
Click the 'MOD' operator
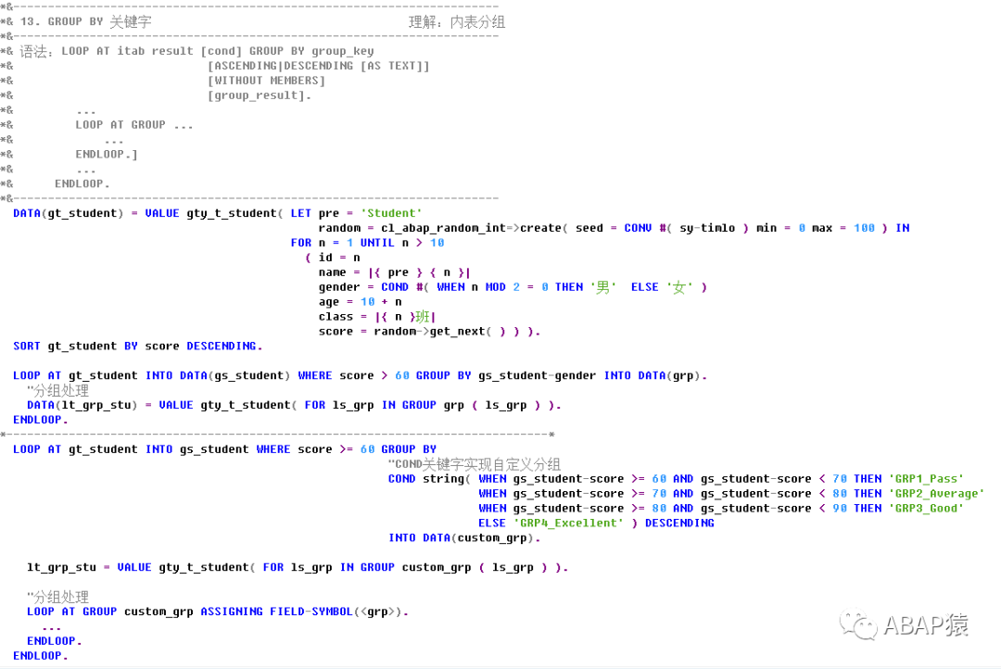(x=495, y=286)
